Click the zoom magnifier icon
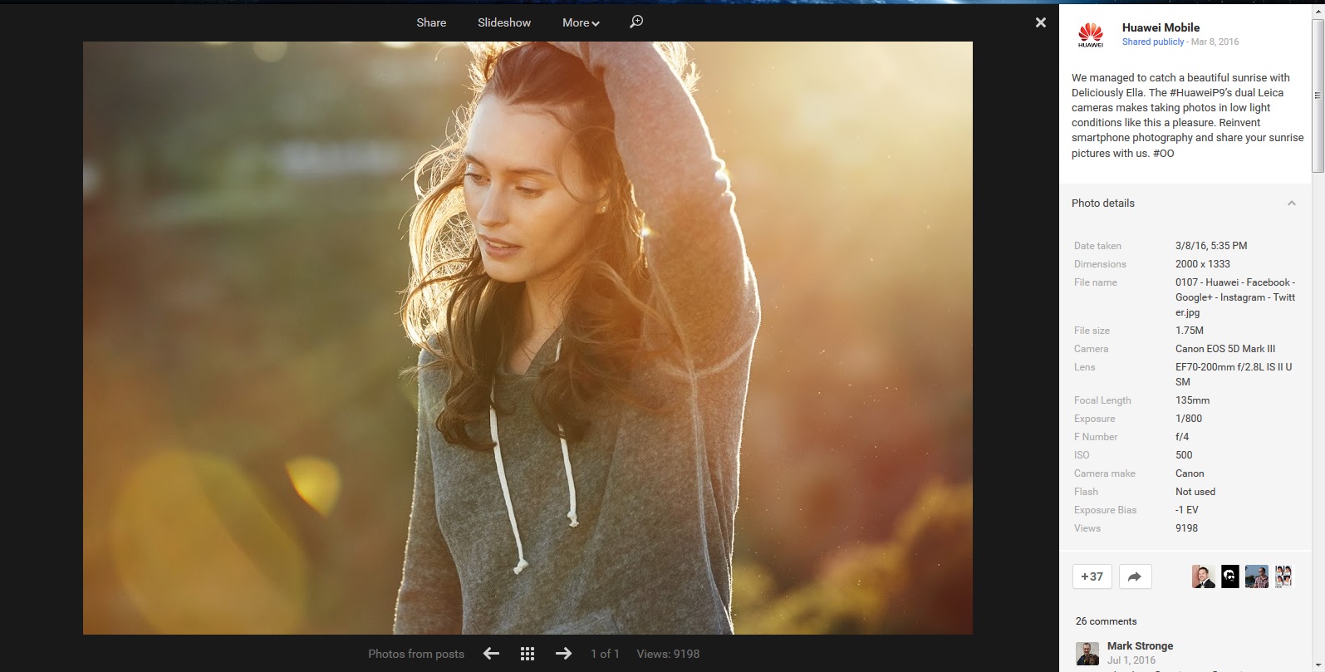The width and height of the screenshot is (1325, 672). 636,22
